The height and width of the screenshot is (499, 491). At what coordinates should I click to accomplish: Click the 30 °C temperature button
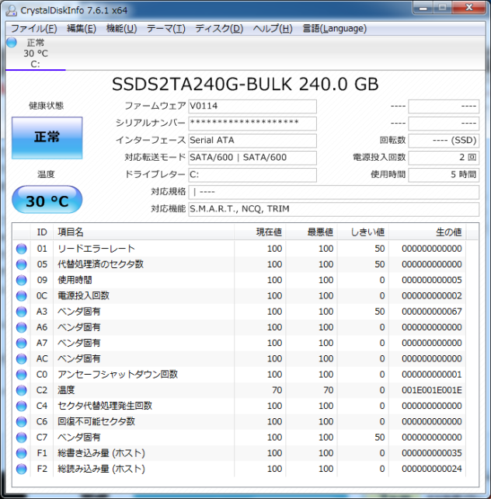point(47,200)
